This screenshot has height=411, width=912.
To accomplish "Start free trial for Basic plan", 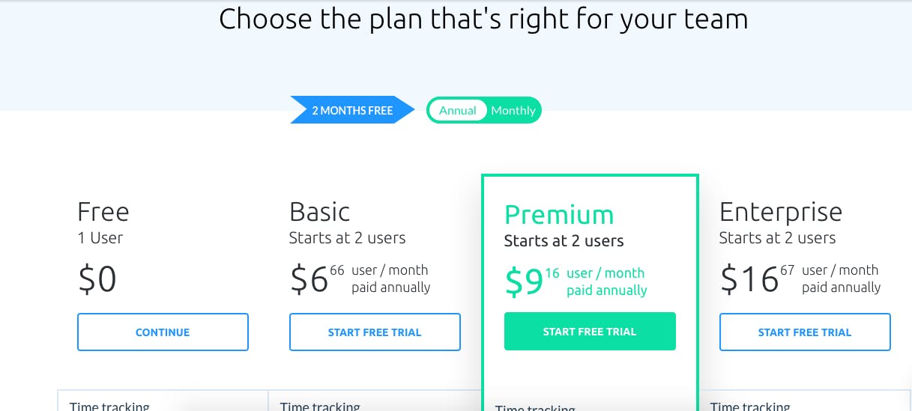I will [x=375, y=332].
